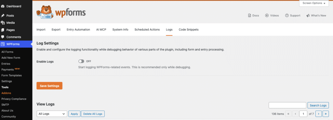Click the current page number field
The width and height of the screenshot is (333, 120).
tap(303, 114)
